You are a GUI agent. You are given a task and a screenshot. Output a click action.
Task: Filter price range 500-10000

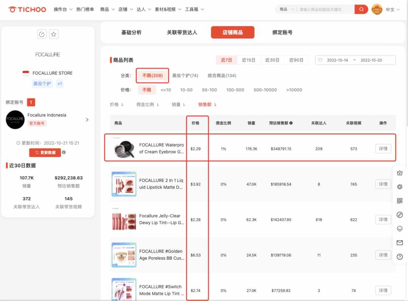click(265, 90)
